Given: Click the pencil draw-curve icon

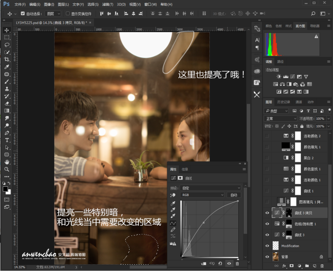Looking at the screenshot, I should [x=173, y=230].
